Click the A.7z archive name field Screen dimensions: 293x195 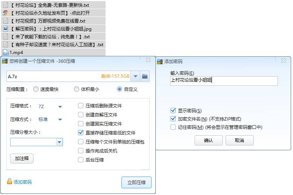pos(69,76)
